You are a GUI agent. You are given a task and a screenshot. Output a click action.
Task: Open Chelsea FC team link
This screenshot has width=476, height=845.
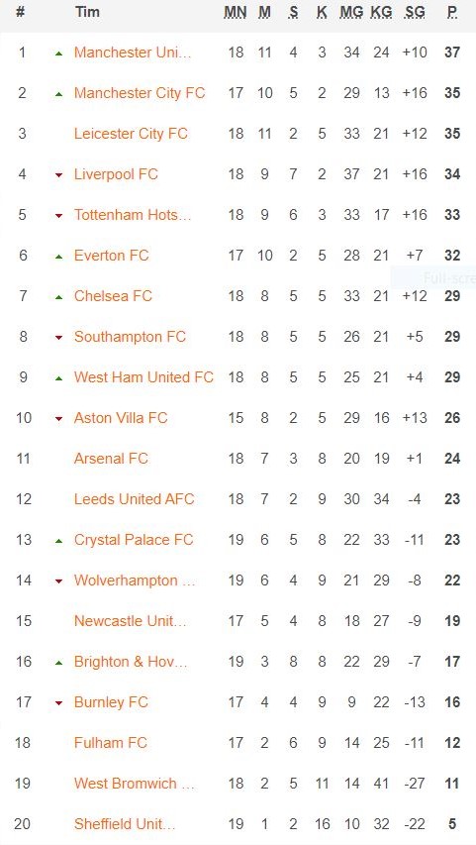(x=113, y=296)
